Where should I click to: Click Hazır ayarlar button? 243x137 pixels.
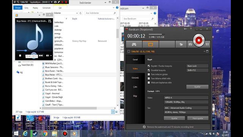click(198, 118)
